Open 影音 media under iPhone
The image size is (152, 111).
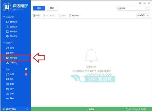pyautogui.click(x=10, y=84)
